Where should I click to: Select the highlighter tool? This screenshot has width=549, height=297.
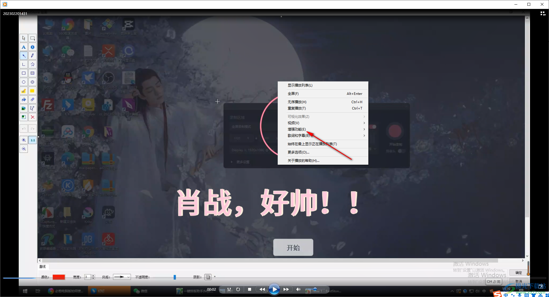click(24, 91)
